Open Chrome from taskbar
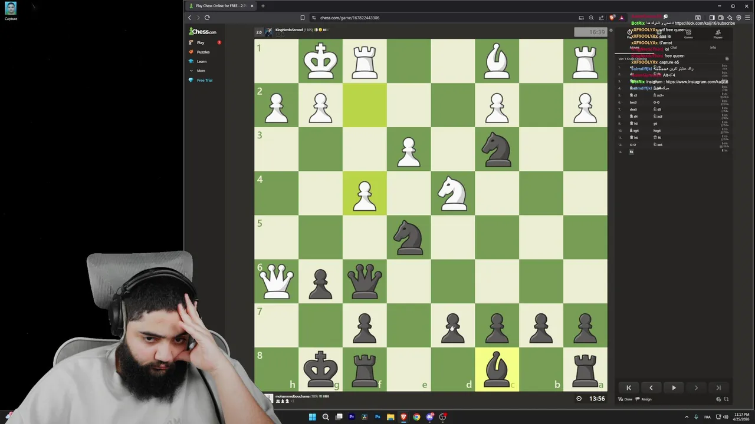Viewport: 755px width, 424px height. click(x=416, y=417)
